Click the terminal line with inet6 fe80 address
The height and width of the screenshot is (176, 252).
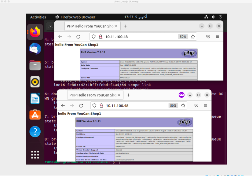pyautogui.click(x=102, y=85)
